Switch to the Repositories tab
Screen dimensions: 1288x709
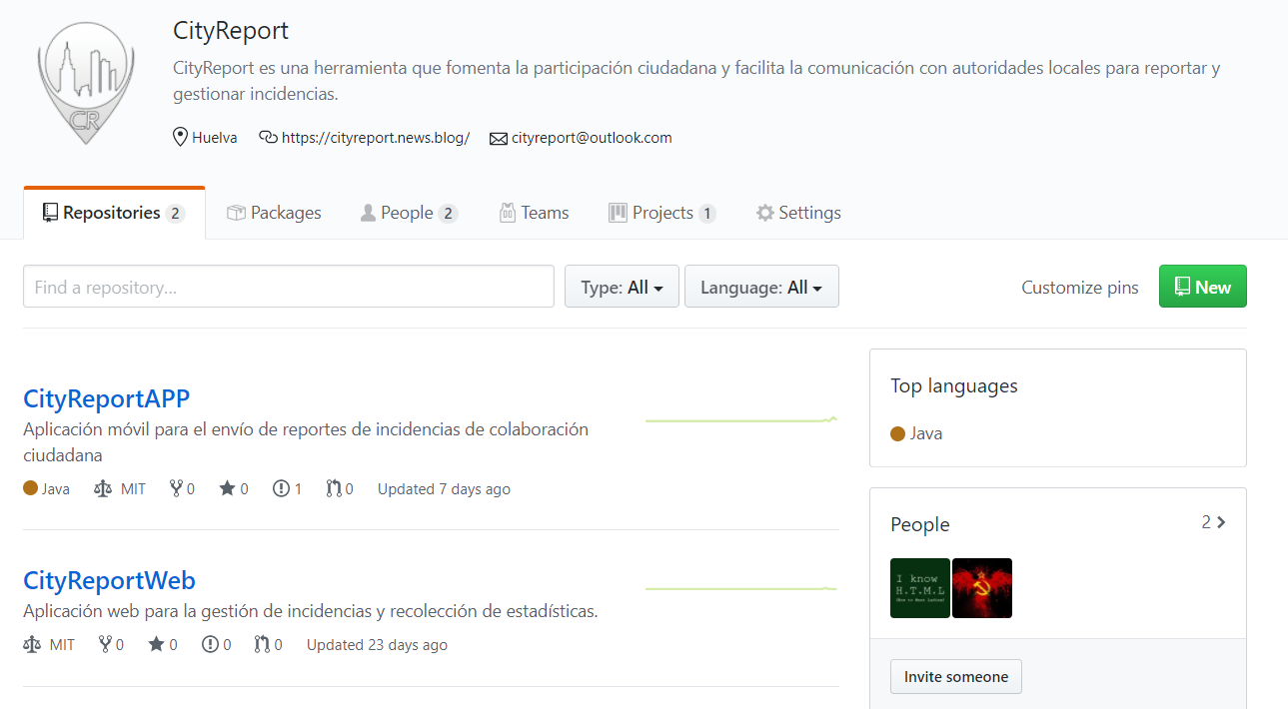coord(114,213)
